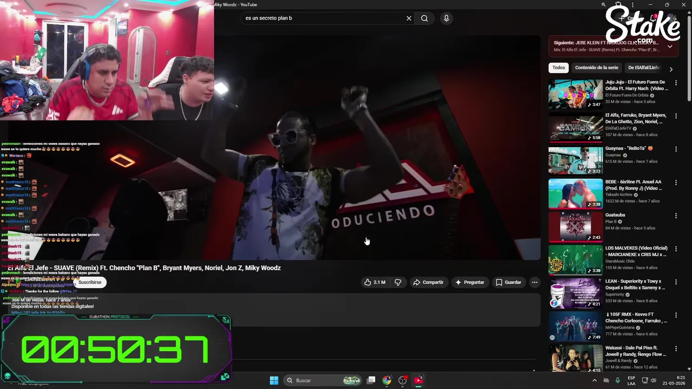Open video title Guaynaa - ReBoTa
Image resolution: width=692 pixels, height=389 pixels.
pyautogui.click(x=629, y=149)
